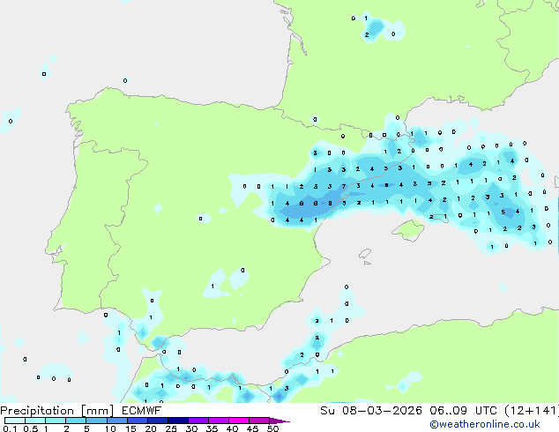Click the '7' precipitation value on Catalan coast
This screenshot has height=432, width=559.
click(x=344, y=186)
